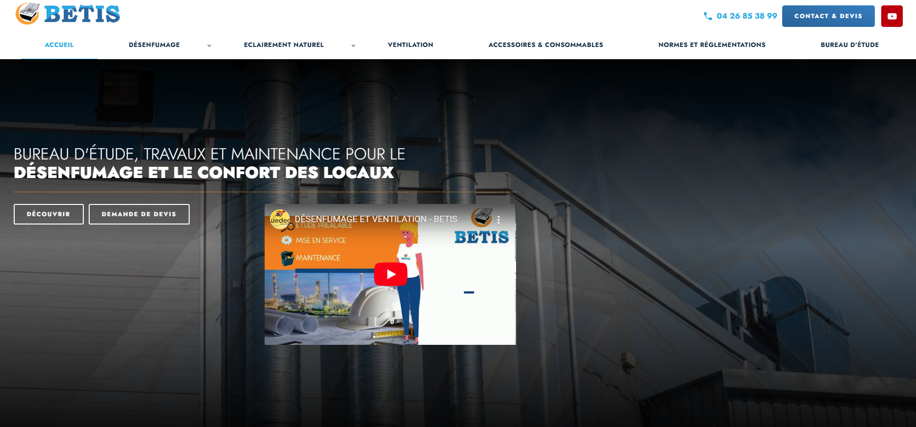The image size is (916, 427).
Task: Expand the Eclairement Naturel submenu chevron
Action: coord(353,45)
